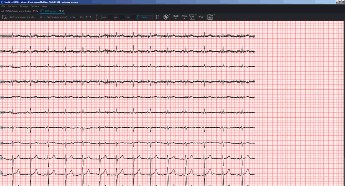Click the dotted waveform filter icon
345x186 pixels.
pos(192,17)
